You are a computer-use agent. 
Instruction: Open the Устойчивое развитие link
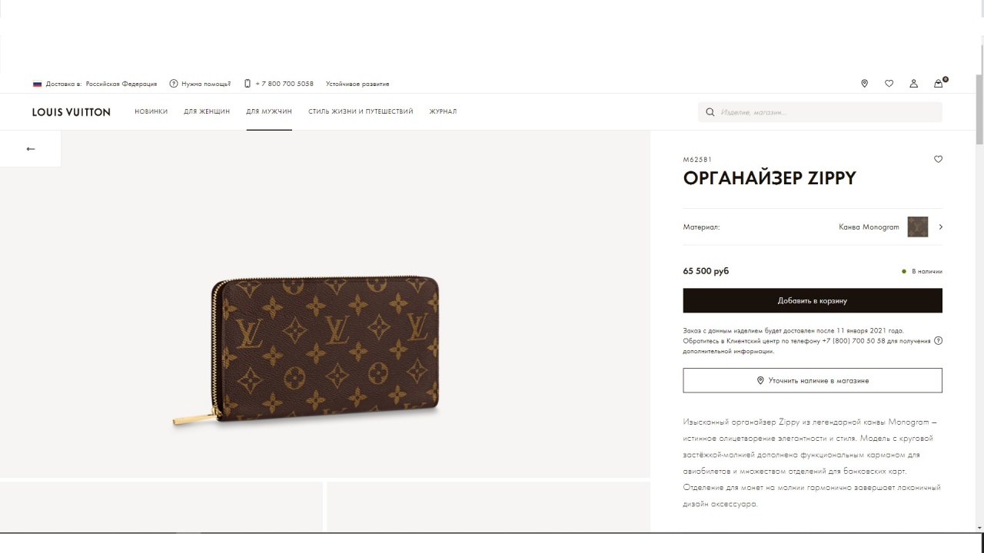point(357,84)
